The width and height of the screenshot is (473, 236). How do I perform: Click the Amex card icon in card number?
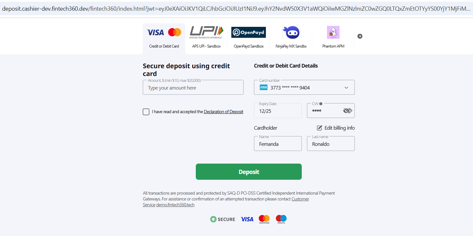tap(264, 88)
